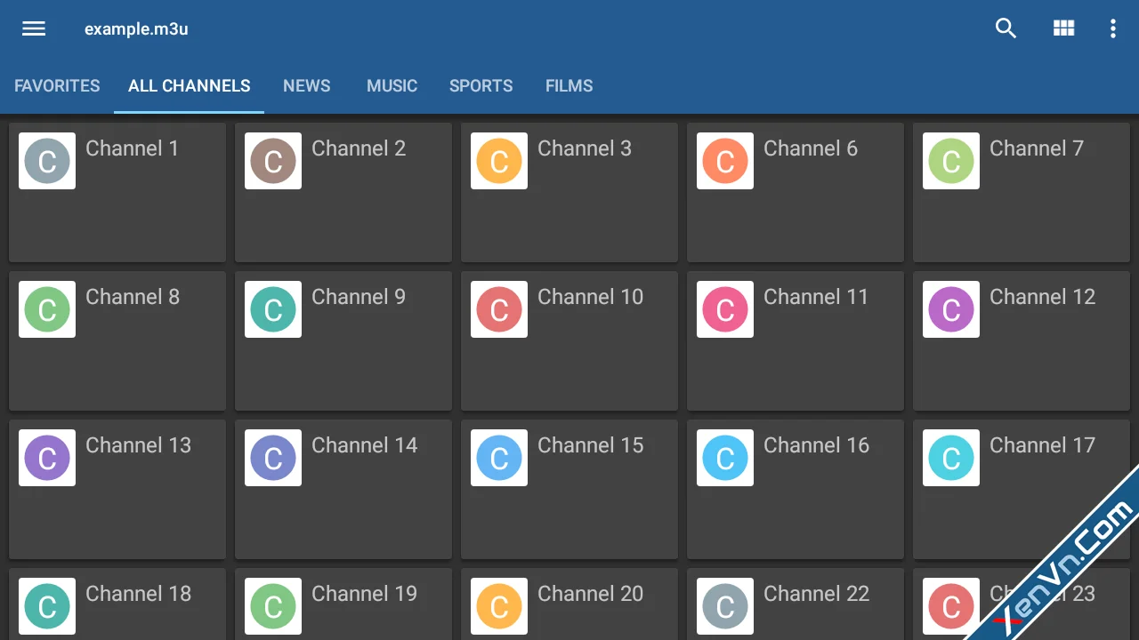Tap the Channel 18 label

coord(139,594)
